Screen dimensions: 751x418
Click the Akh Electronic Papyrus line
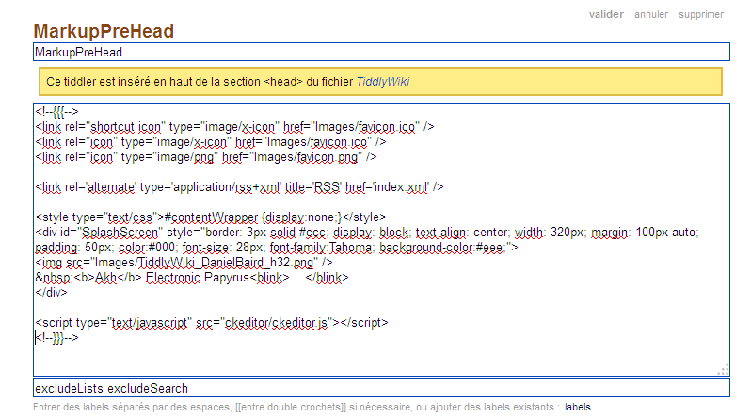coord(192,278)
